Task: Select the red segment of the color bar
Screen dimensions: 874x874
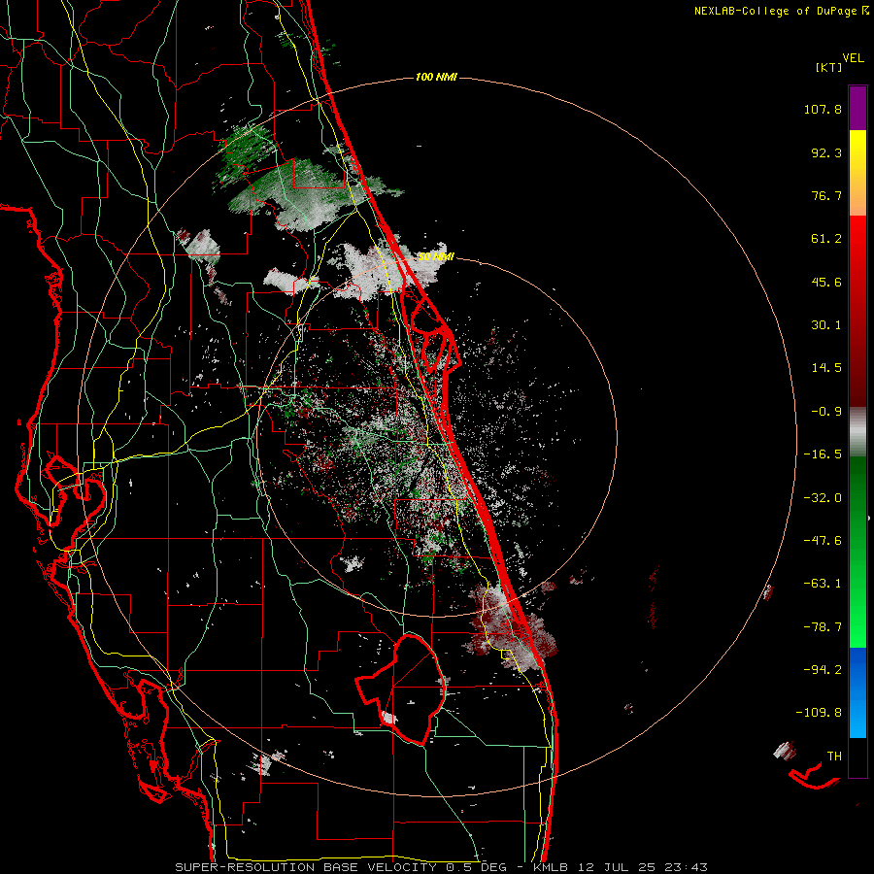Action: pos(857,311)
